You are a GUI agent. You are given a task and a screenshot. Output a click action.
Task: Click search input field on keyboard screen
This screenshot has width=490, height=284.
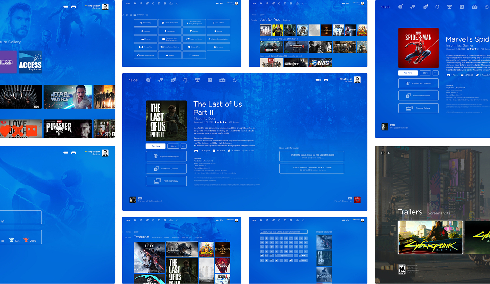[284, 231]
